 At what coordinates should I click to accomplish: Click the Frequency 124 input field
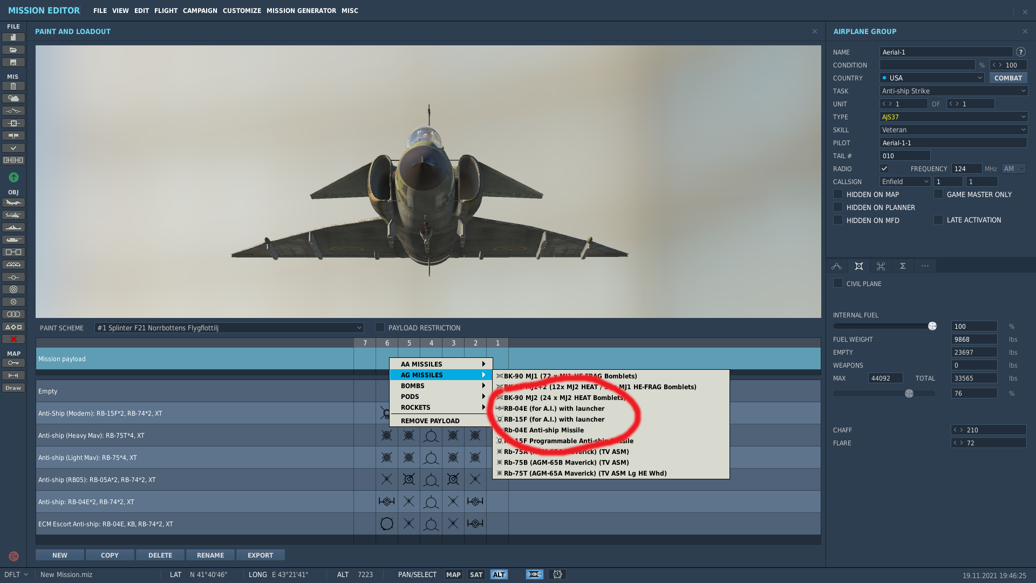click(966, 168)
